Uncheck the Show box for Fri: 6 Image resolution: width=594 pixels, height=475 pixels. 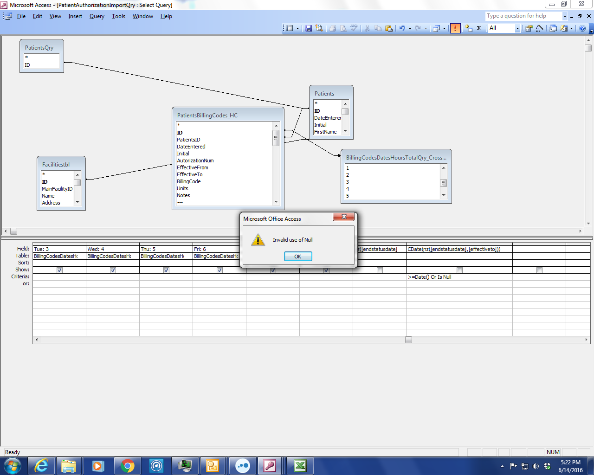coord(220,270)
